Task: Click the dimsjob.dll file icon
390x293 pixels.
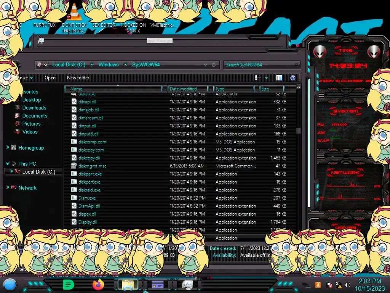Action: point(74,109)
